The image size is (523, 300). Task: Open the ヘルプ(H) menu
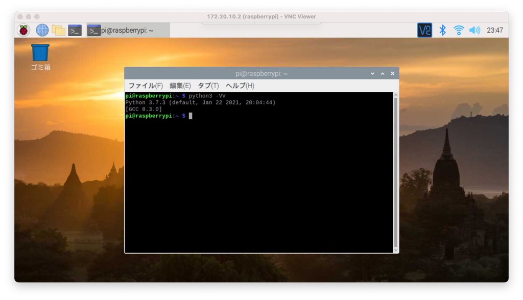tap(240, 86)
